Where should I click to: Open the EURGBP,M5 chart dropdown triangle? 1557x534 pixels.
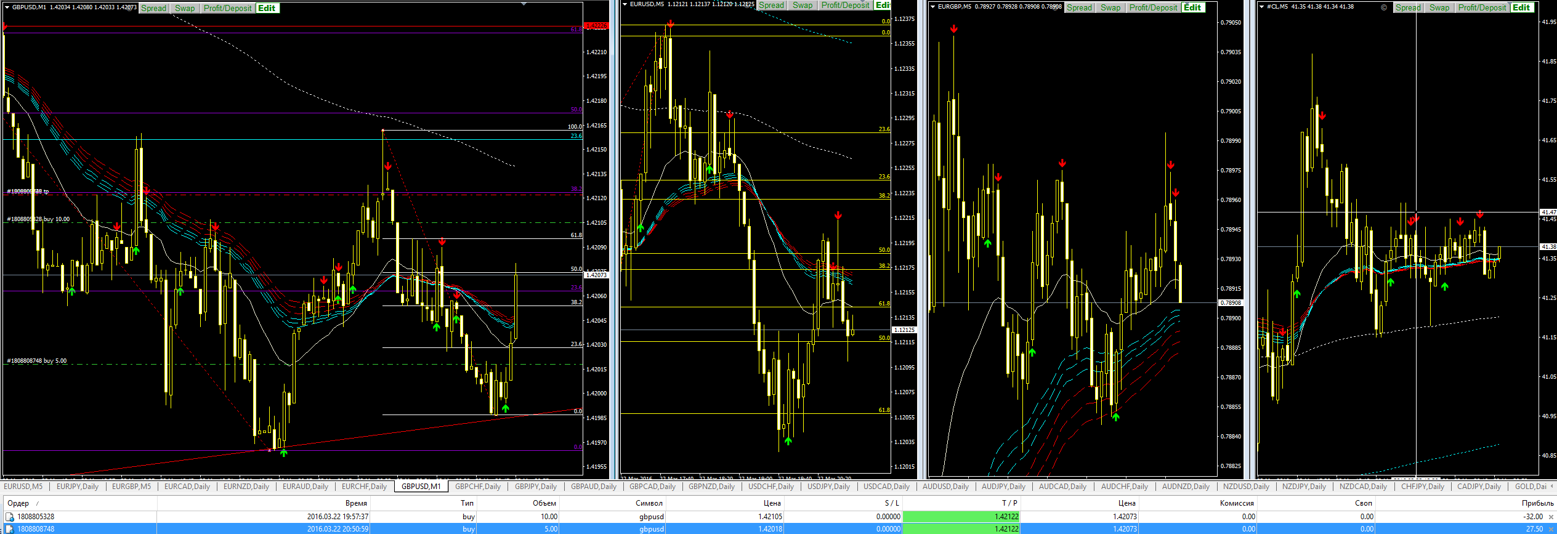(x=932, y=7)
